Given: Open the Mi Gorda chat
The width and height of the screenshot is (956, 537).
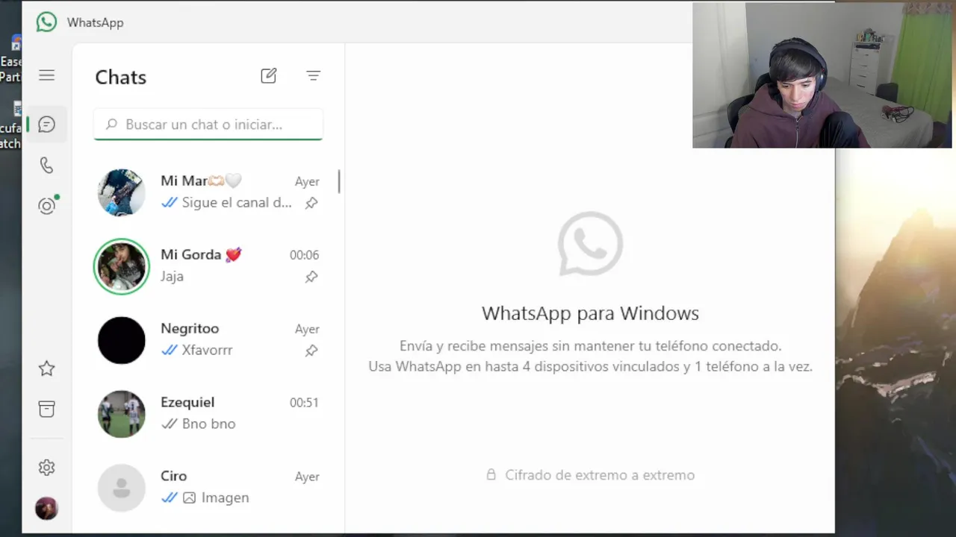Looking at the screenshot, I should tap(208, 266).
